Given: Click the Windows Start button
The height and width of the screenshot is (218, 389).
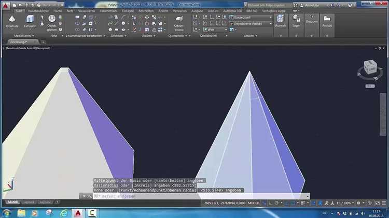Looking at the screenshot, I should pyautogui.click(x=6, y=213).
